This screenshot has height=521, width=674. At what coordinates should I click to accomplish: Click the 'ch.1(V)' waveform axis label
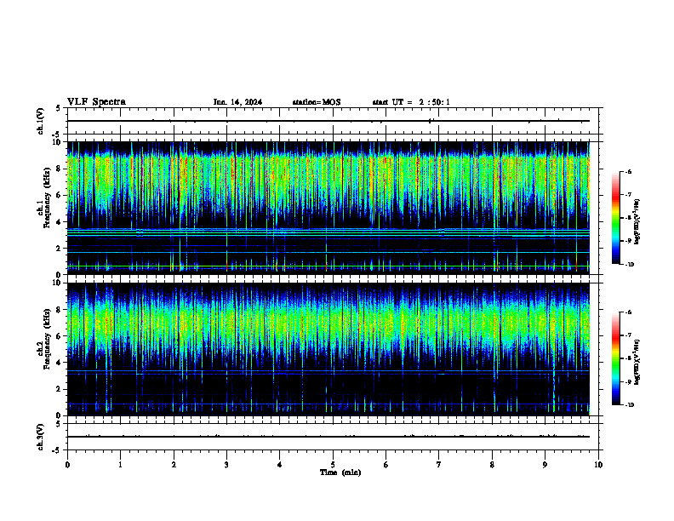(x=41, y=121)
